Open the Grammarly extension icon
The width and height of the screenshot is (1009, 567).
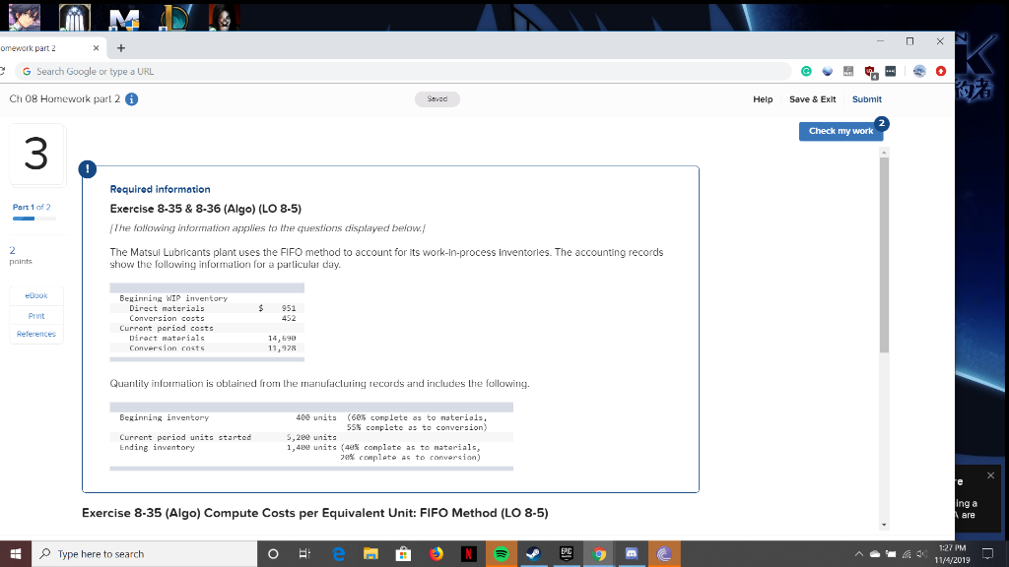807,71
